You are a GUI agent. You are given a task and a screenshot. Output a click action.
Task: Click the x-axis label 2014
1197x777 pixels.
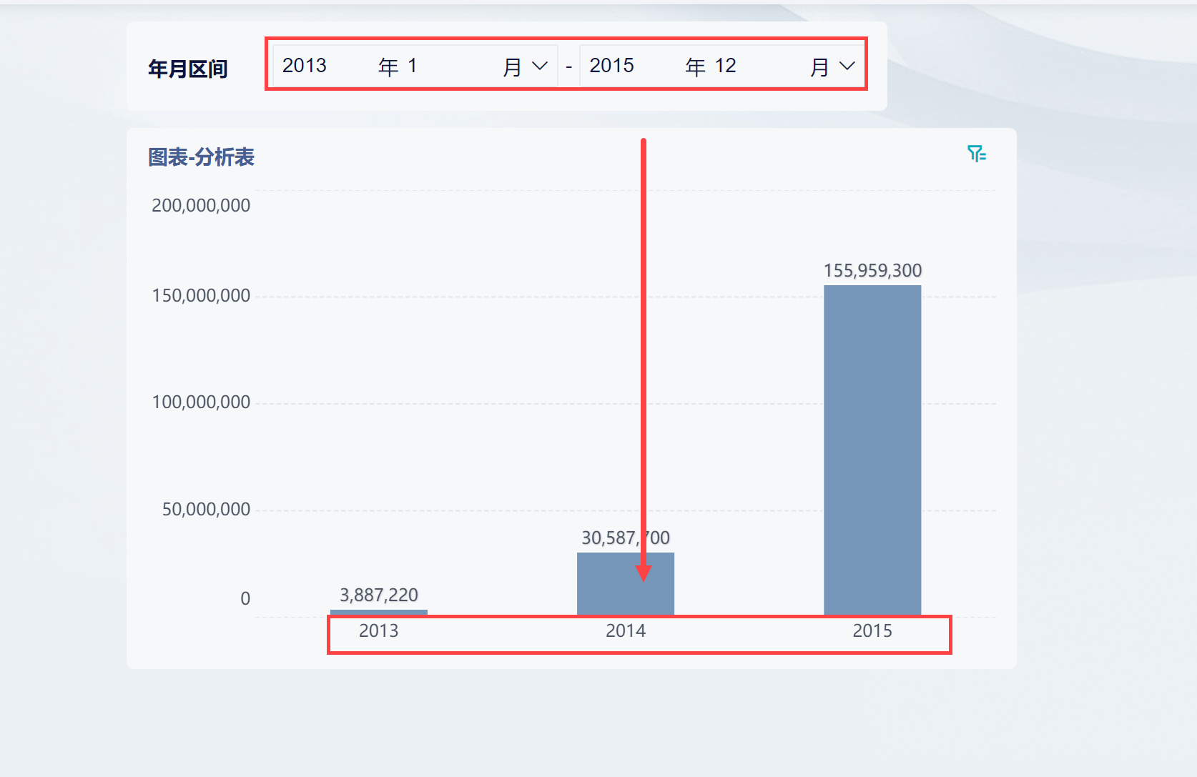point(626,630)
